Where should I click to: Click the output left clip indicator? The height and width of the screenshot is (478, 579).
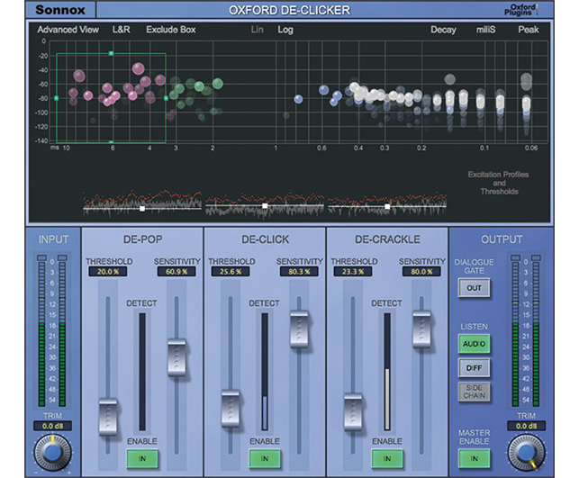pyautogui.click(x=515, y=257)
